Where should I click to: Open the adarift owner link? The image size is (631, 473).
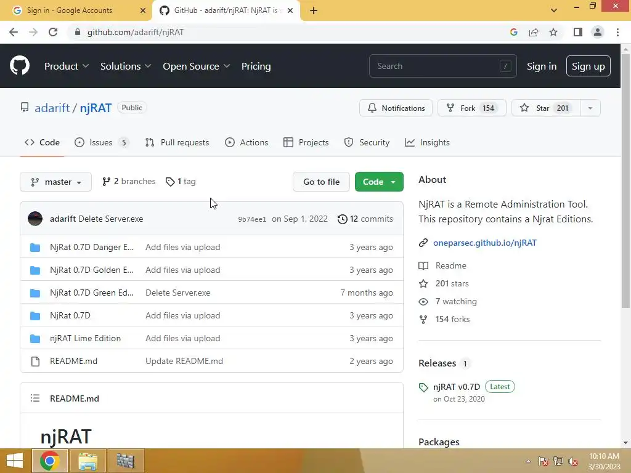coord(52,108)
